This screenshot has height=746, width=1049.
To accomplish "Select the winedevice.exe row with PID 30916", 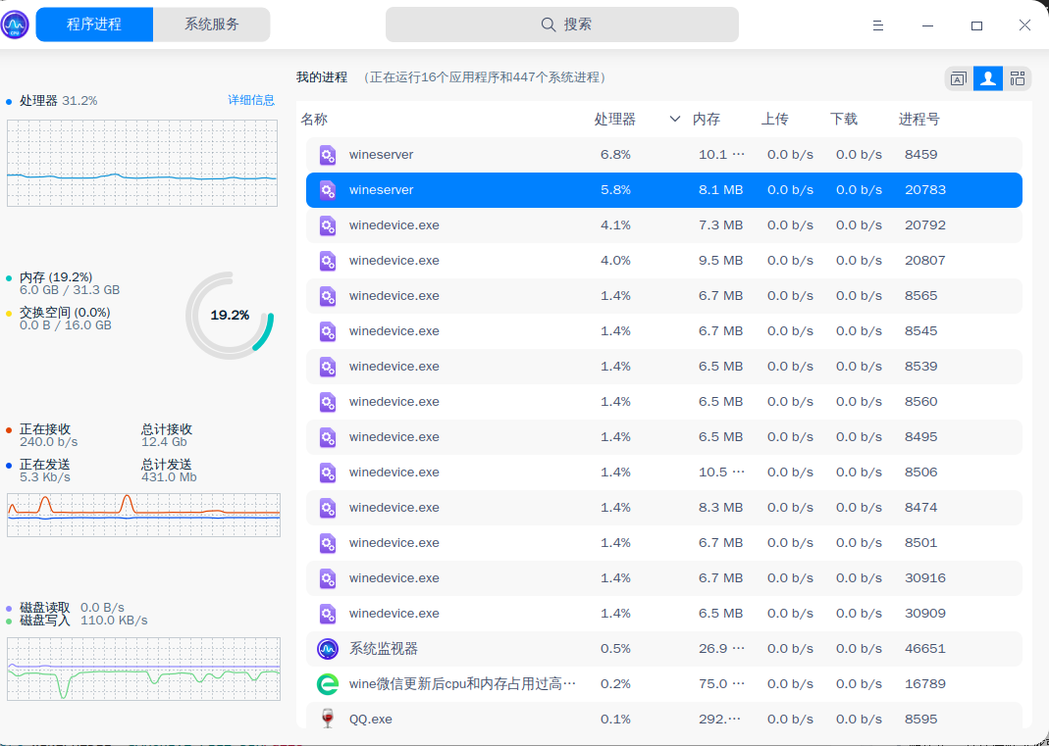I will pyautogui.click(x=589, y=577).
